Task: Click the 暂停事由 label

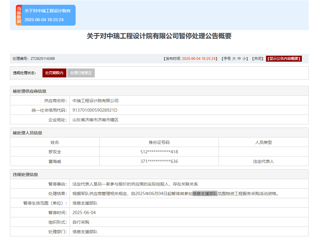Action: 57,184
